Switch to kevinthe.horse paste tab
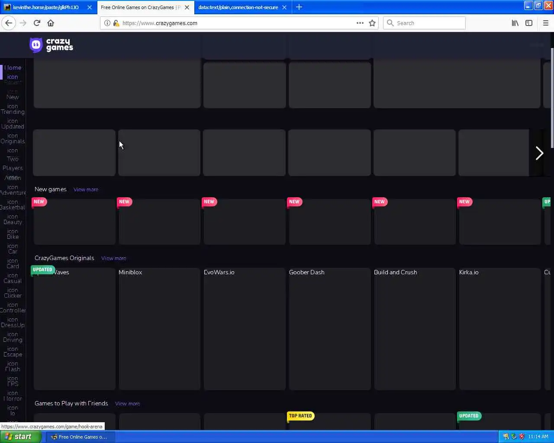The image size is (554, 443). click(48, 7)
